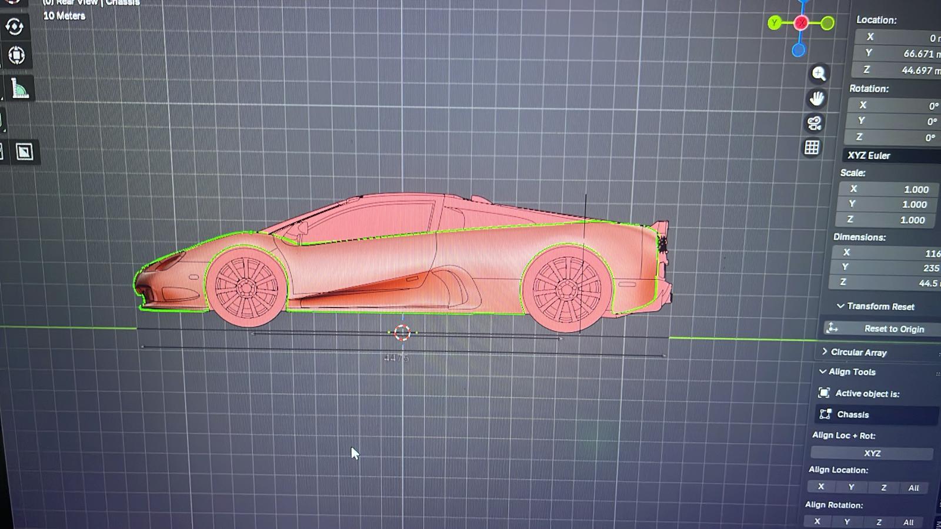Image resolution: width=941 pixels, height=529 pixels.
Task: Click the red X axis gizmo ball
Action: 800,23
